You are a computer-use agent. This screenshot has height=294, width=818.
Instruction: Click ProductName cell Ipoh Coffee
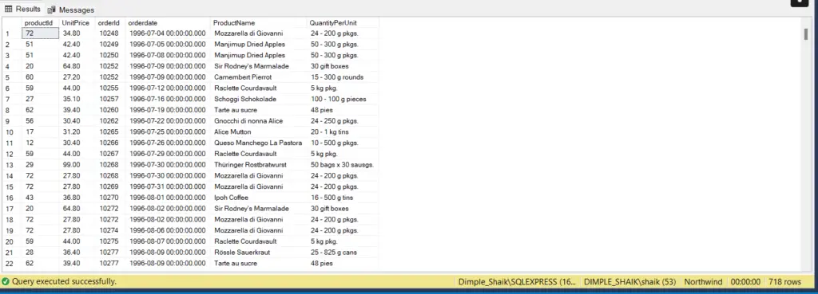click(258, 198)
